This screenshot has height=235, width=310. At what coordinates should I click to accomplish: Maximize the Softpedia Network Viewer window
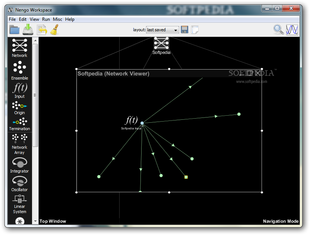pyautogui.click(x=250, y=73)
